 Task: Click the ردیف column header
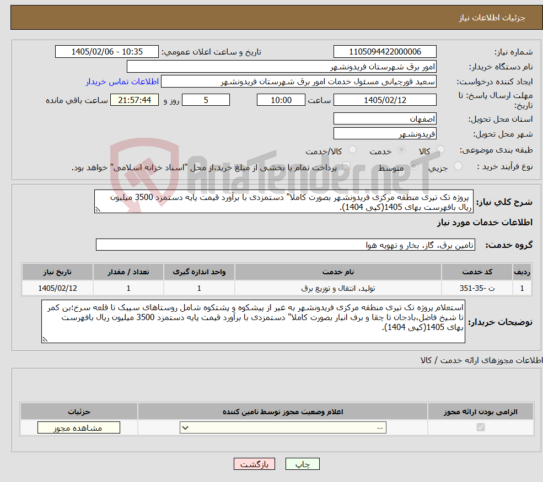522,272
